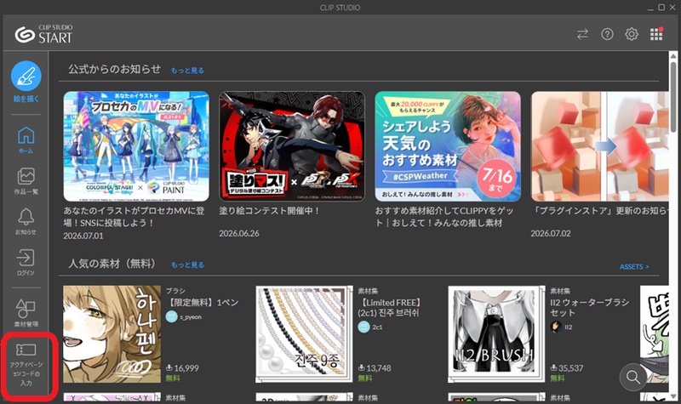The width and height of the screenshot is (681, 404).
Task: Open the シェアしよう天気のおすすめ素材 banner
Action: click(x=448, y=146)
